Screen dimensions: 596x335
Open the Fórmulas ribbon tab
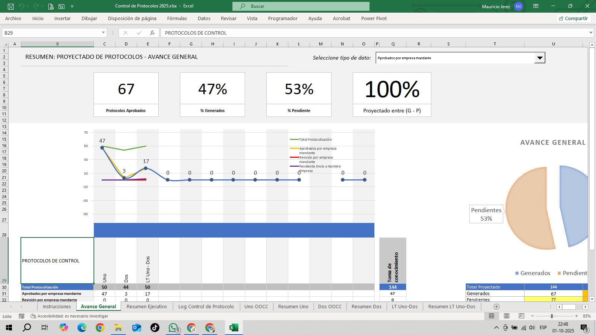(x=177, y=18)
